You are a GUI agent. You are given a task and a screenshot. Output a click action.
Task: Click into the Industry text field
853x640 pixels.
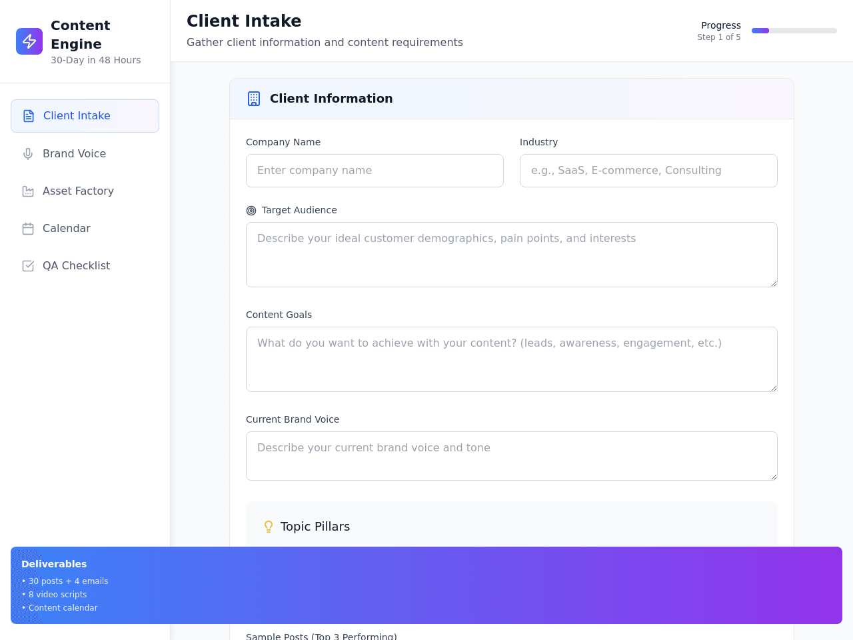click(648, 171)
